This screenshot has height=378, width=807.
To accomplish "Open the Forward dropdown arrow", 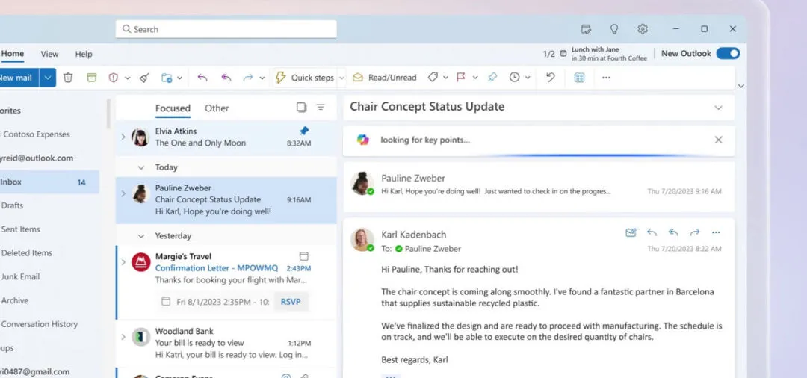I will pyautogui.click(x=262, y=78).
